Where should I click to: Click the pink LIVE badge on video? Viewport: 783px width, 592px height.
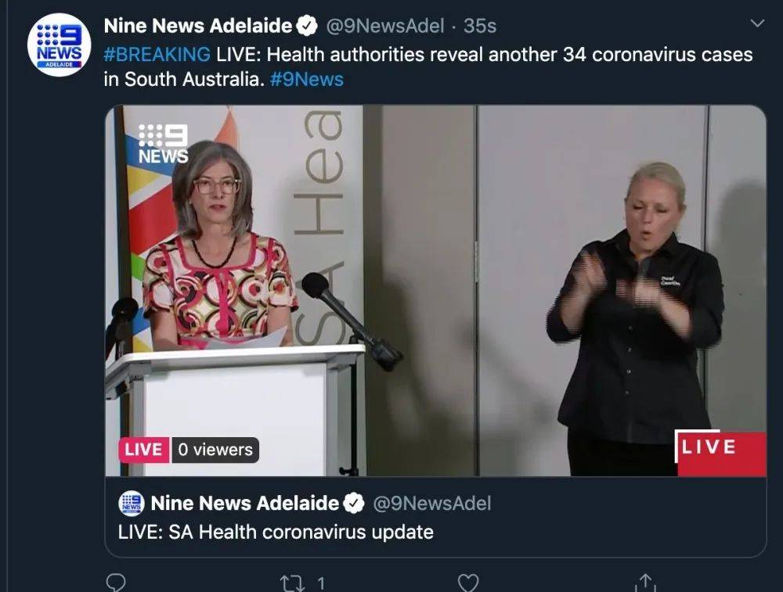[x=144, y=450]
